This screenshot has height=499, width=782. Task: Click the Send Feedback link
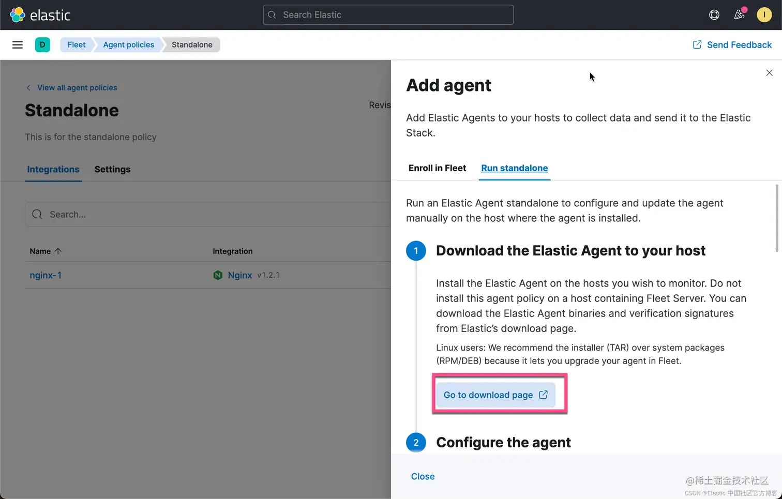[x=732, y=45]
